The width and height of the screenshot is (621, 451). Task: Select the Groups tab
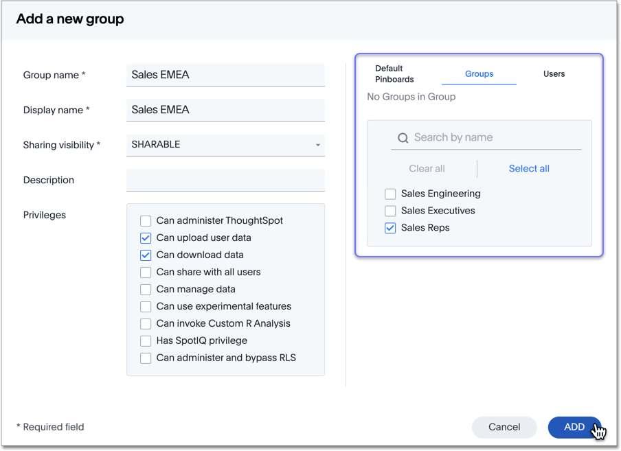pyautogui.click(x=479, y=73)
